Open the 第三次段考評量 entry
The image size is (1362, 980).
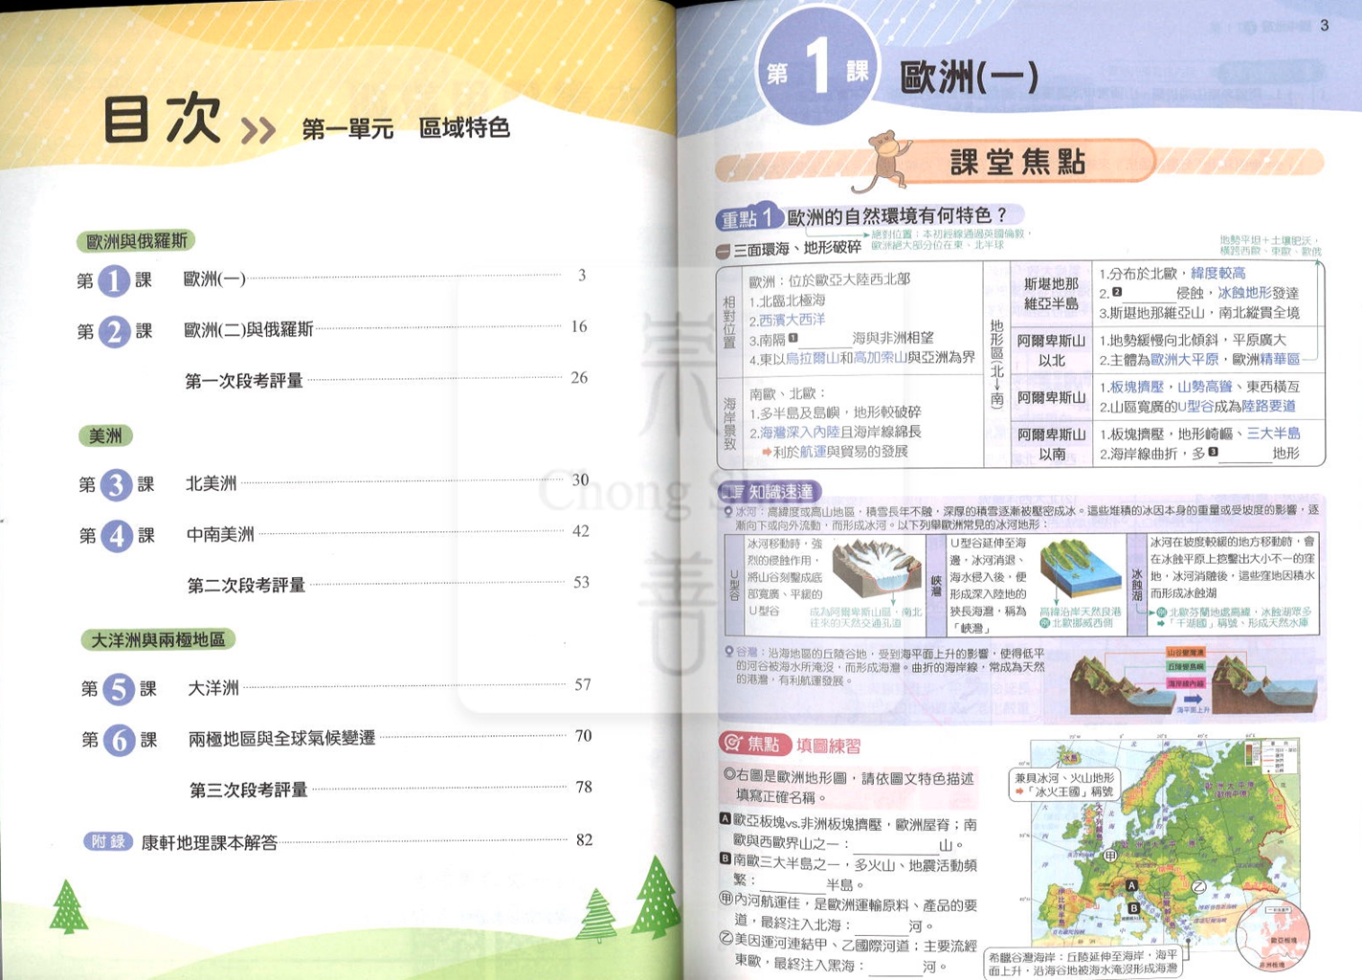(x=249, y=790)
